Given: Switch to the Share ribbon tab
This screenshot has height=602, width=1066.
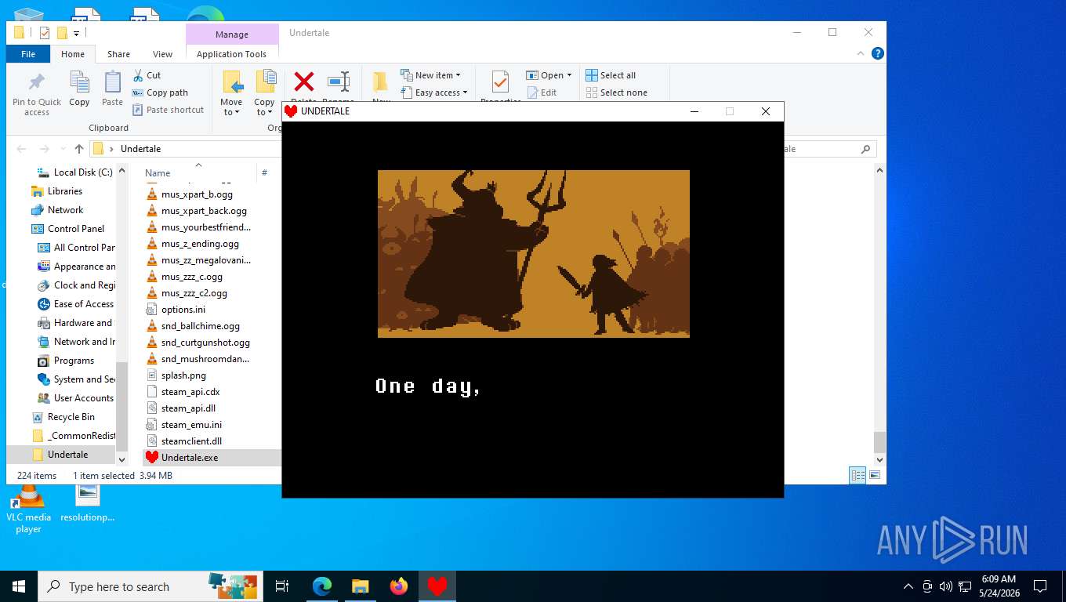Looking at the screenshot, I should coord(119,54).
